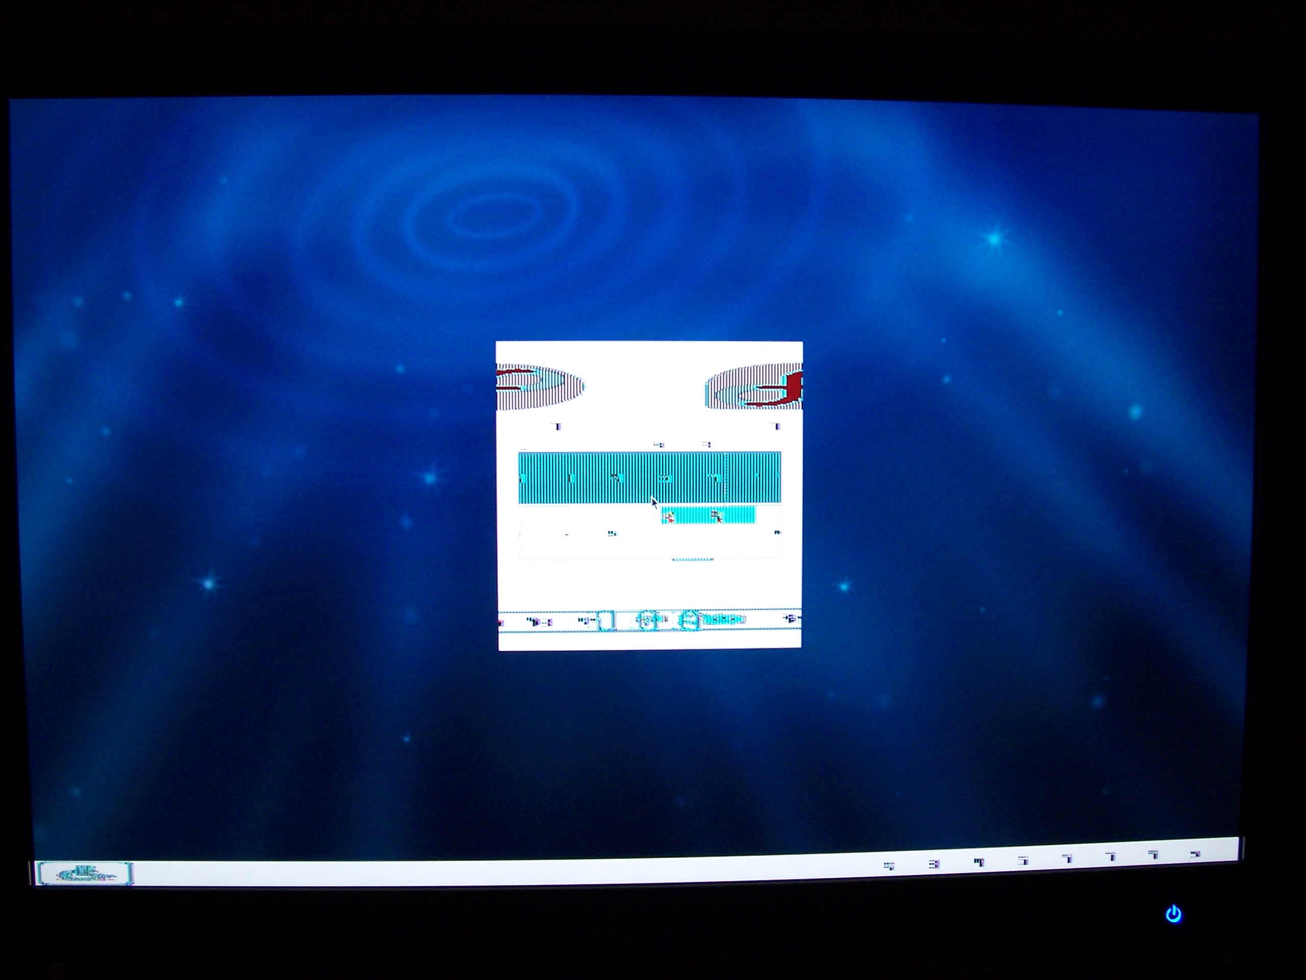The height and width of the screenshot is (980, 1306).
Task: Click the third tray icon from left
Action: tap(979, 862)
